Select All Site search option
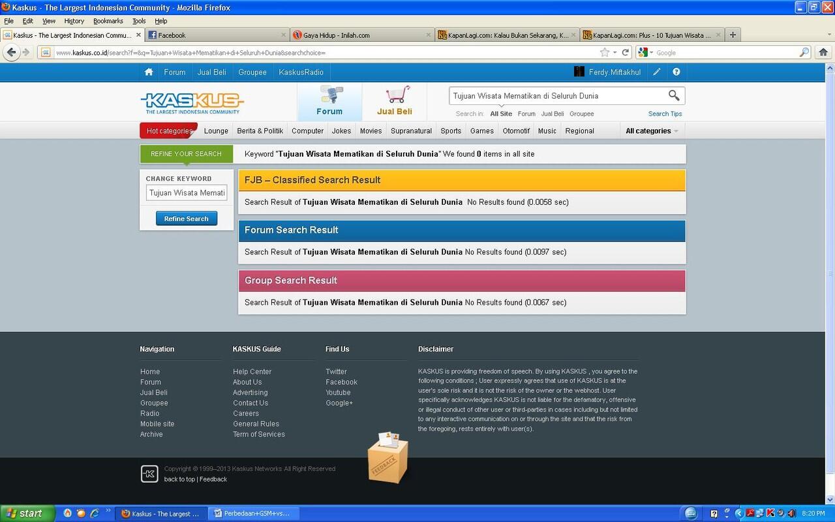835x522 pixels. pyautogui.click(x=501, y=114)
